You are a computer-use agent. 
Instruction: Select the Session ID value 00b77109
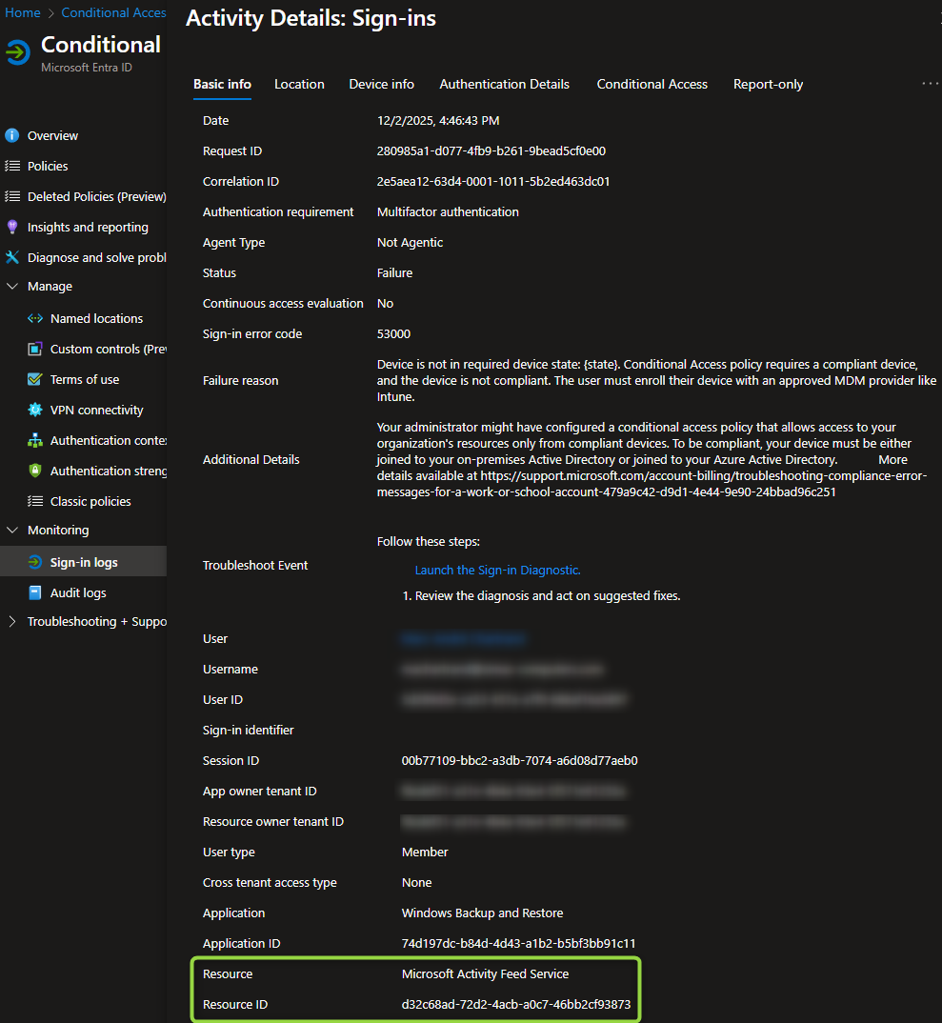(520, 760)
